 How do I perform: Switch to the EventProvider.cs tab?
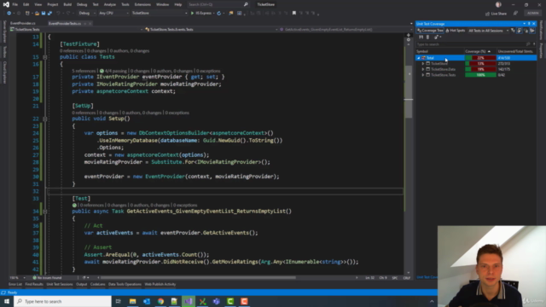pyautogui.click(x=23, y=23)
